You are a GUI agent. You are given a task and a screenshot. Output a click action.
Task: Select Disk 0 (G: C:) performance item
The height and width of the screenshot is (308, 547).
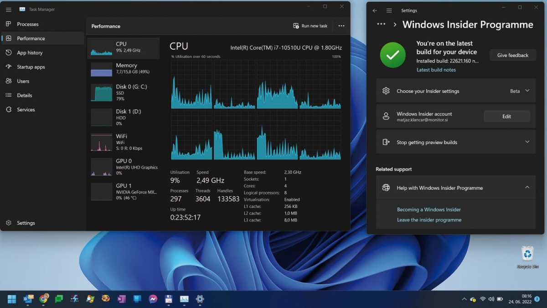point(124,92)
